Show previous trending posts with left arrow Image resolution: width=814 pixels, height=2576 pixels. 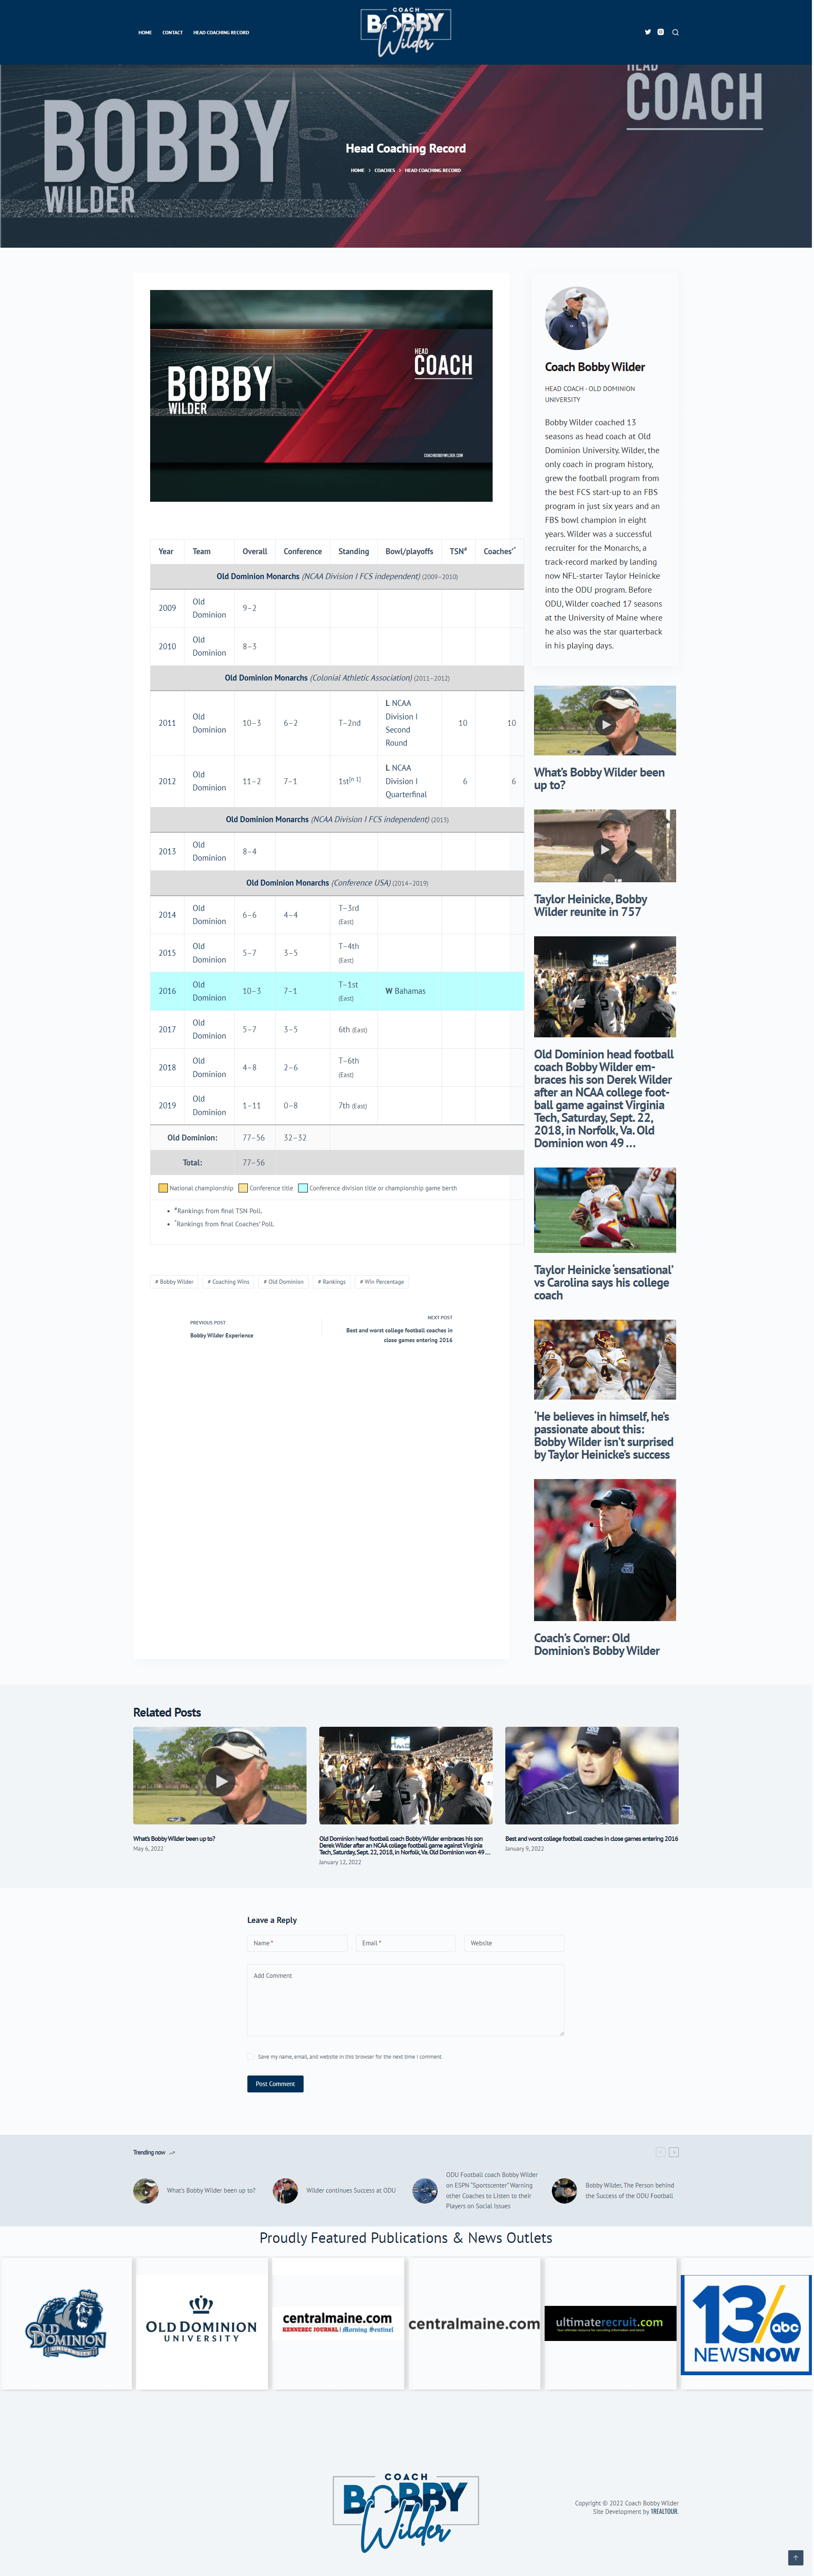tap(661, 2152)
